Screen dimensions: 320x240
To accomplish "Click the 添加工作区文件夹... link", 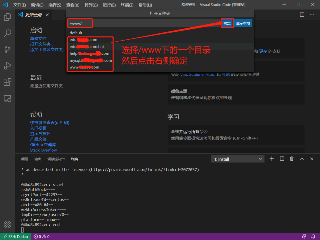I will [x=48, y=49].
